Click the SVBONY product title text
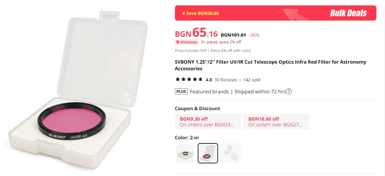The image size is (385, 176). (270, 65)
